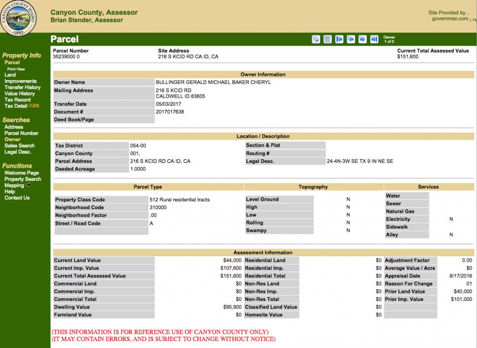
Task: Jump to first owner record arrow
Action: [x=339, y=39]
